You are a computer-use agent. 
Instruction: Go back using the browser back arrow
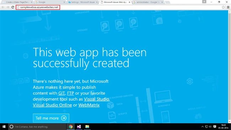pos(3,7)
